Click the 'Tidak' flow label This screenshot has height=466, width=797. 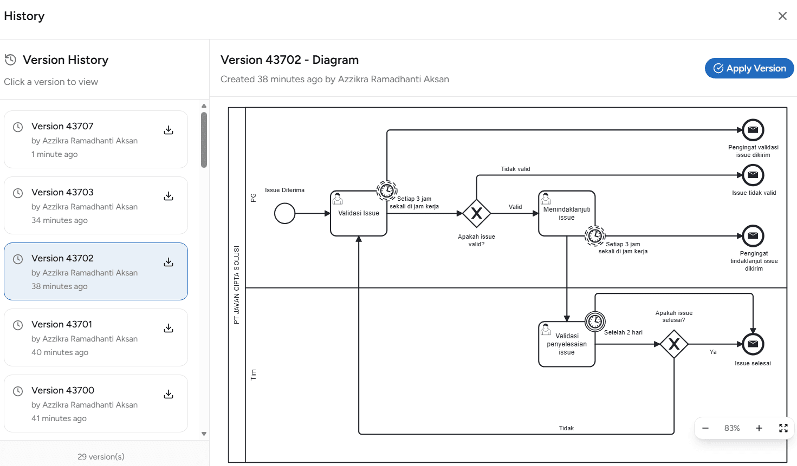566,428
